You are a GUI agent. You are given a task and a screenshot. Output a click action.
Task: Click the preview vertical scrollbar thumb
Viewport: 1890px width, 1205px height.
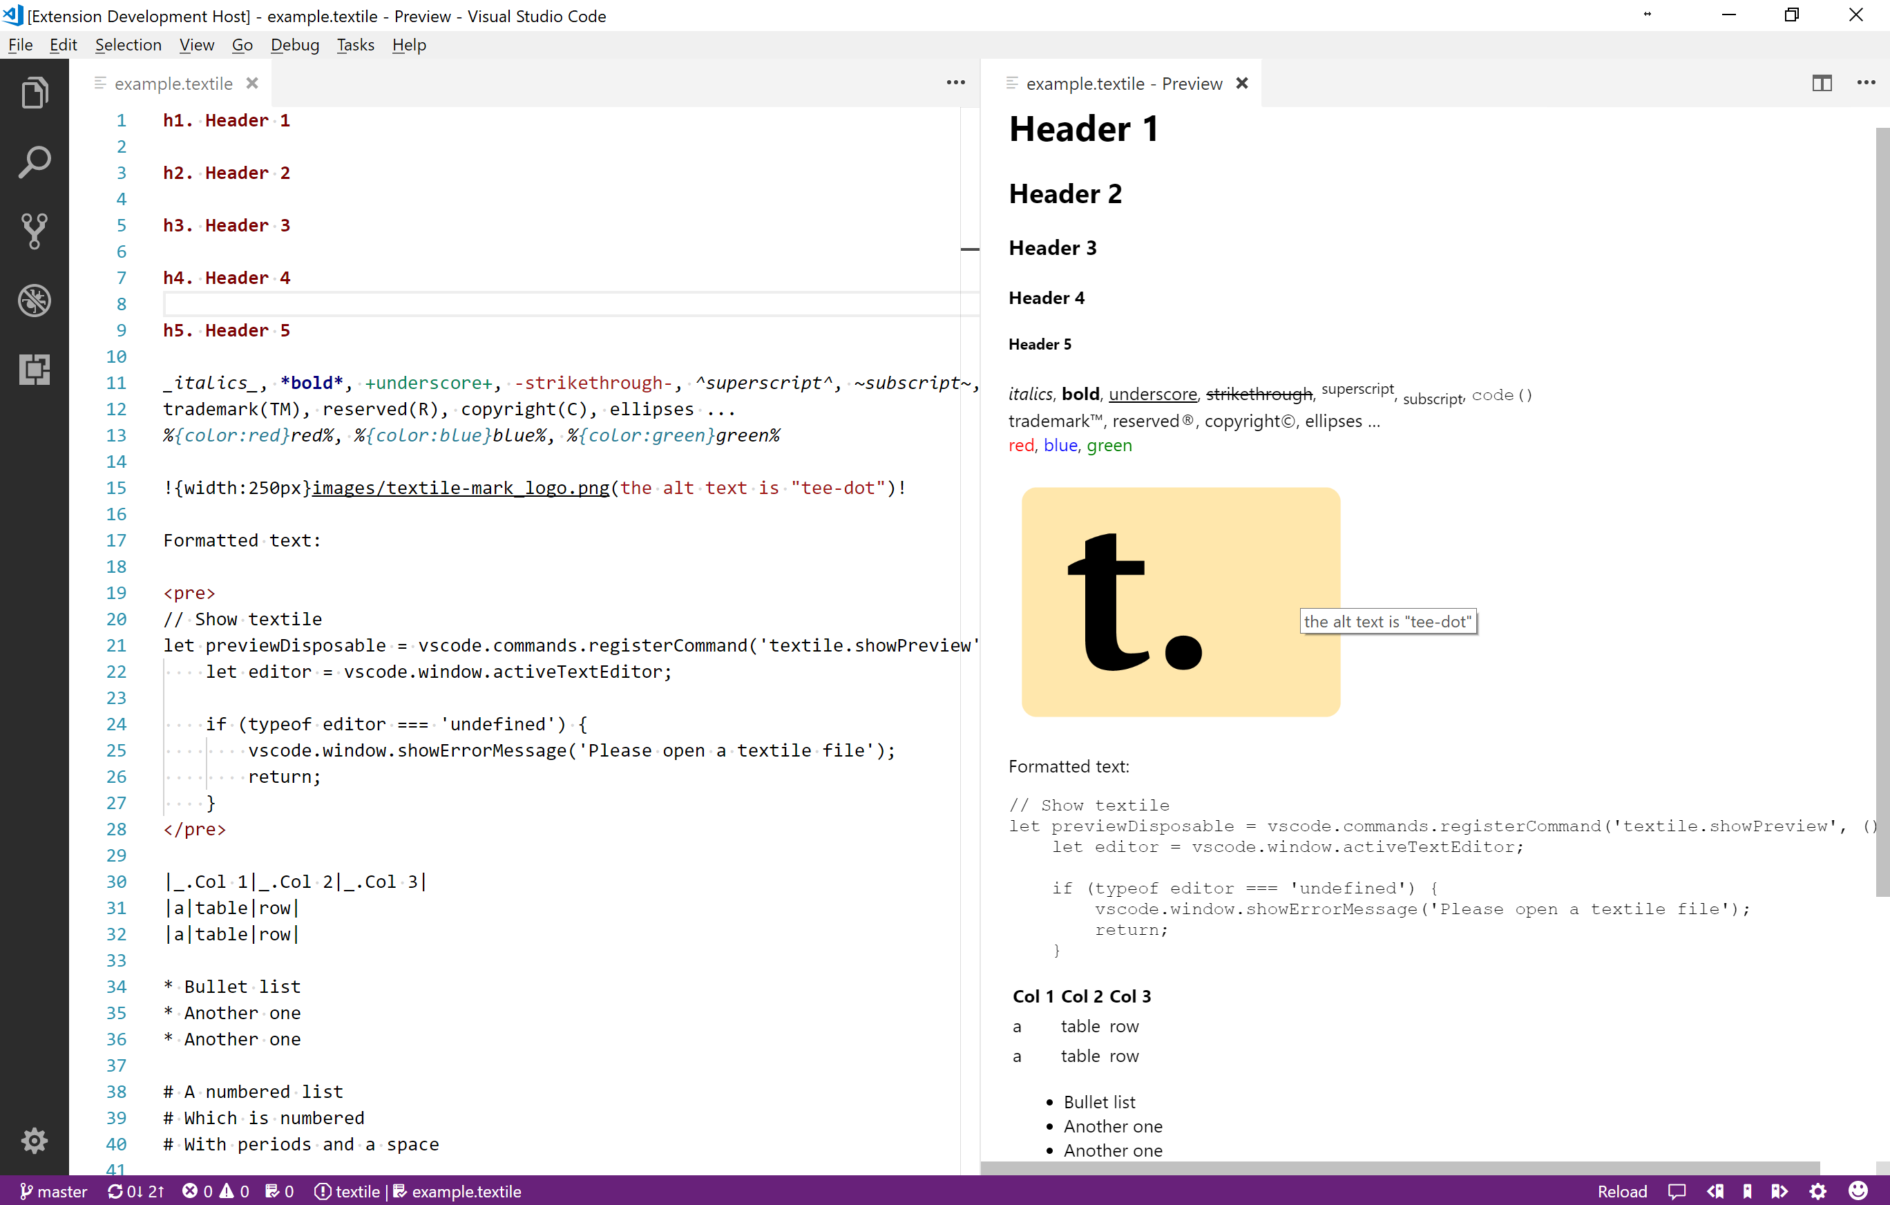coord(1882,511)
